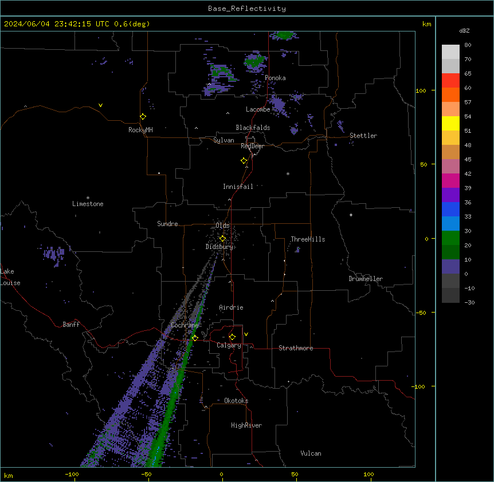This screenshot has height=482, width=494.
Task: Click the yellow V marker beside Calgary diamond
Action: [246, 334]
